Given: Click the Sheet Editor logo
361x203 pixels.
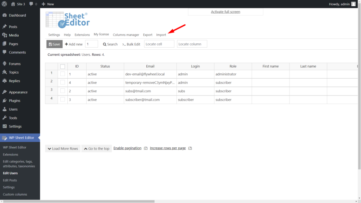Looking at the screenshot, I should click(68, 20).
